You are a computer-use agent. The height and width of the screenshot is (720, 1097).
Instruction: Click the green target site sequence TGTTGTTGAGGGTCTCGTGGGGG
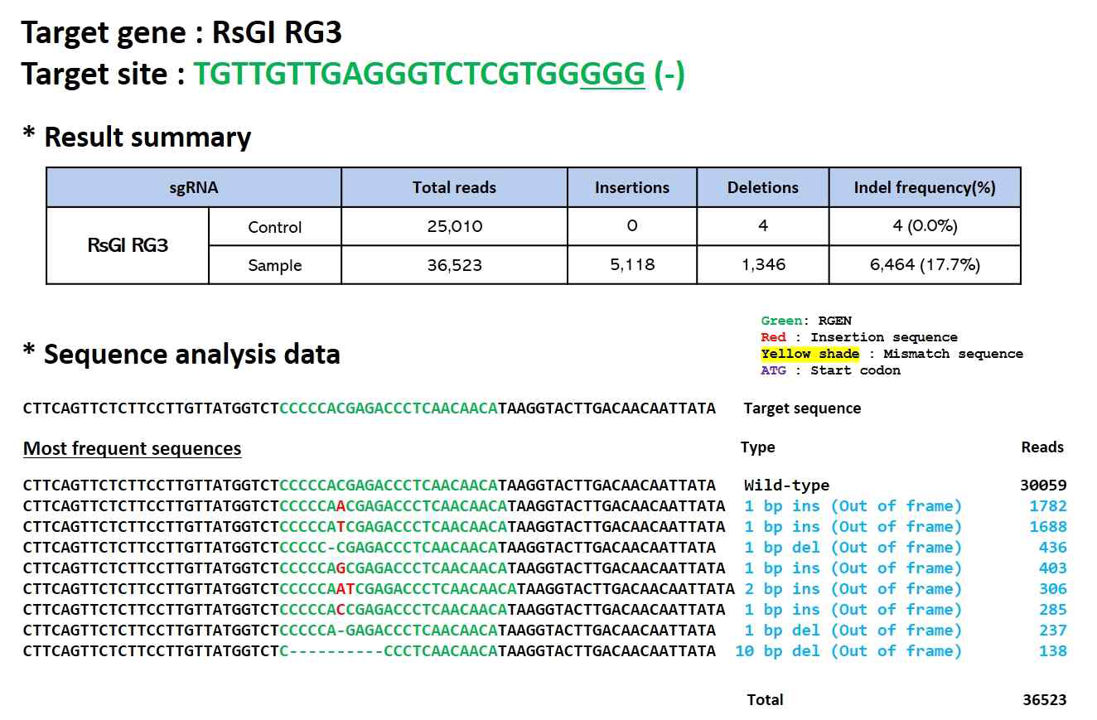(419, 75)
